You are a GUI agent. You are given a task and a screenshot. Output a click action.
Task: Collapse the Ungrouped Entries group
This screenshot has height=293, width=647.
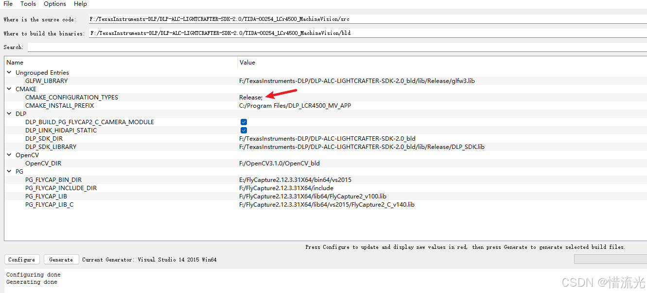[9, 73]
